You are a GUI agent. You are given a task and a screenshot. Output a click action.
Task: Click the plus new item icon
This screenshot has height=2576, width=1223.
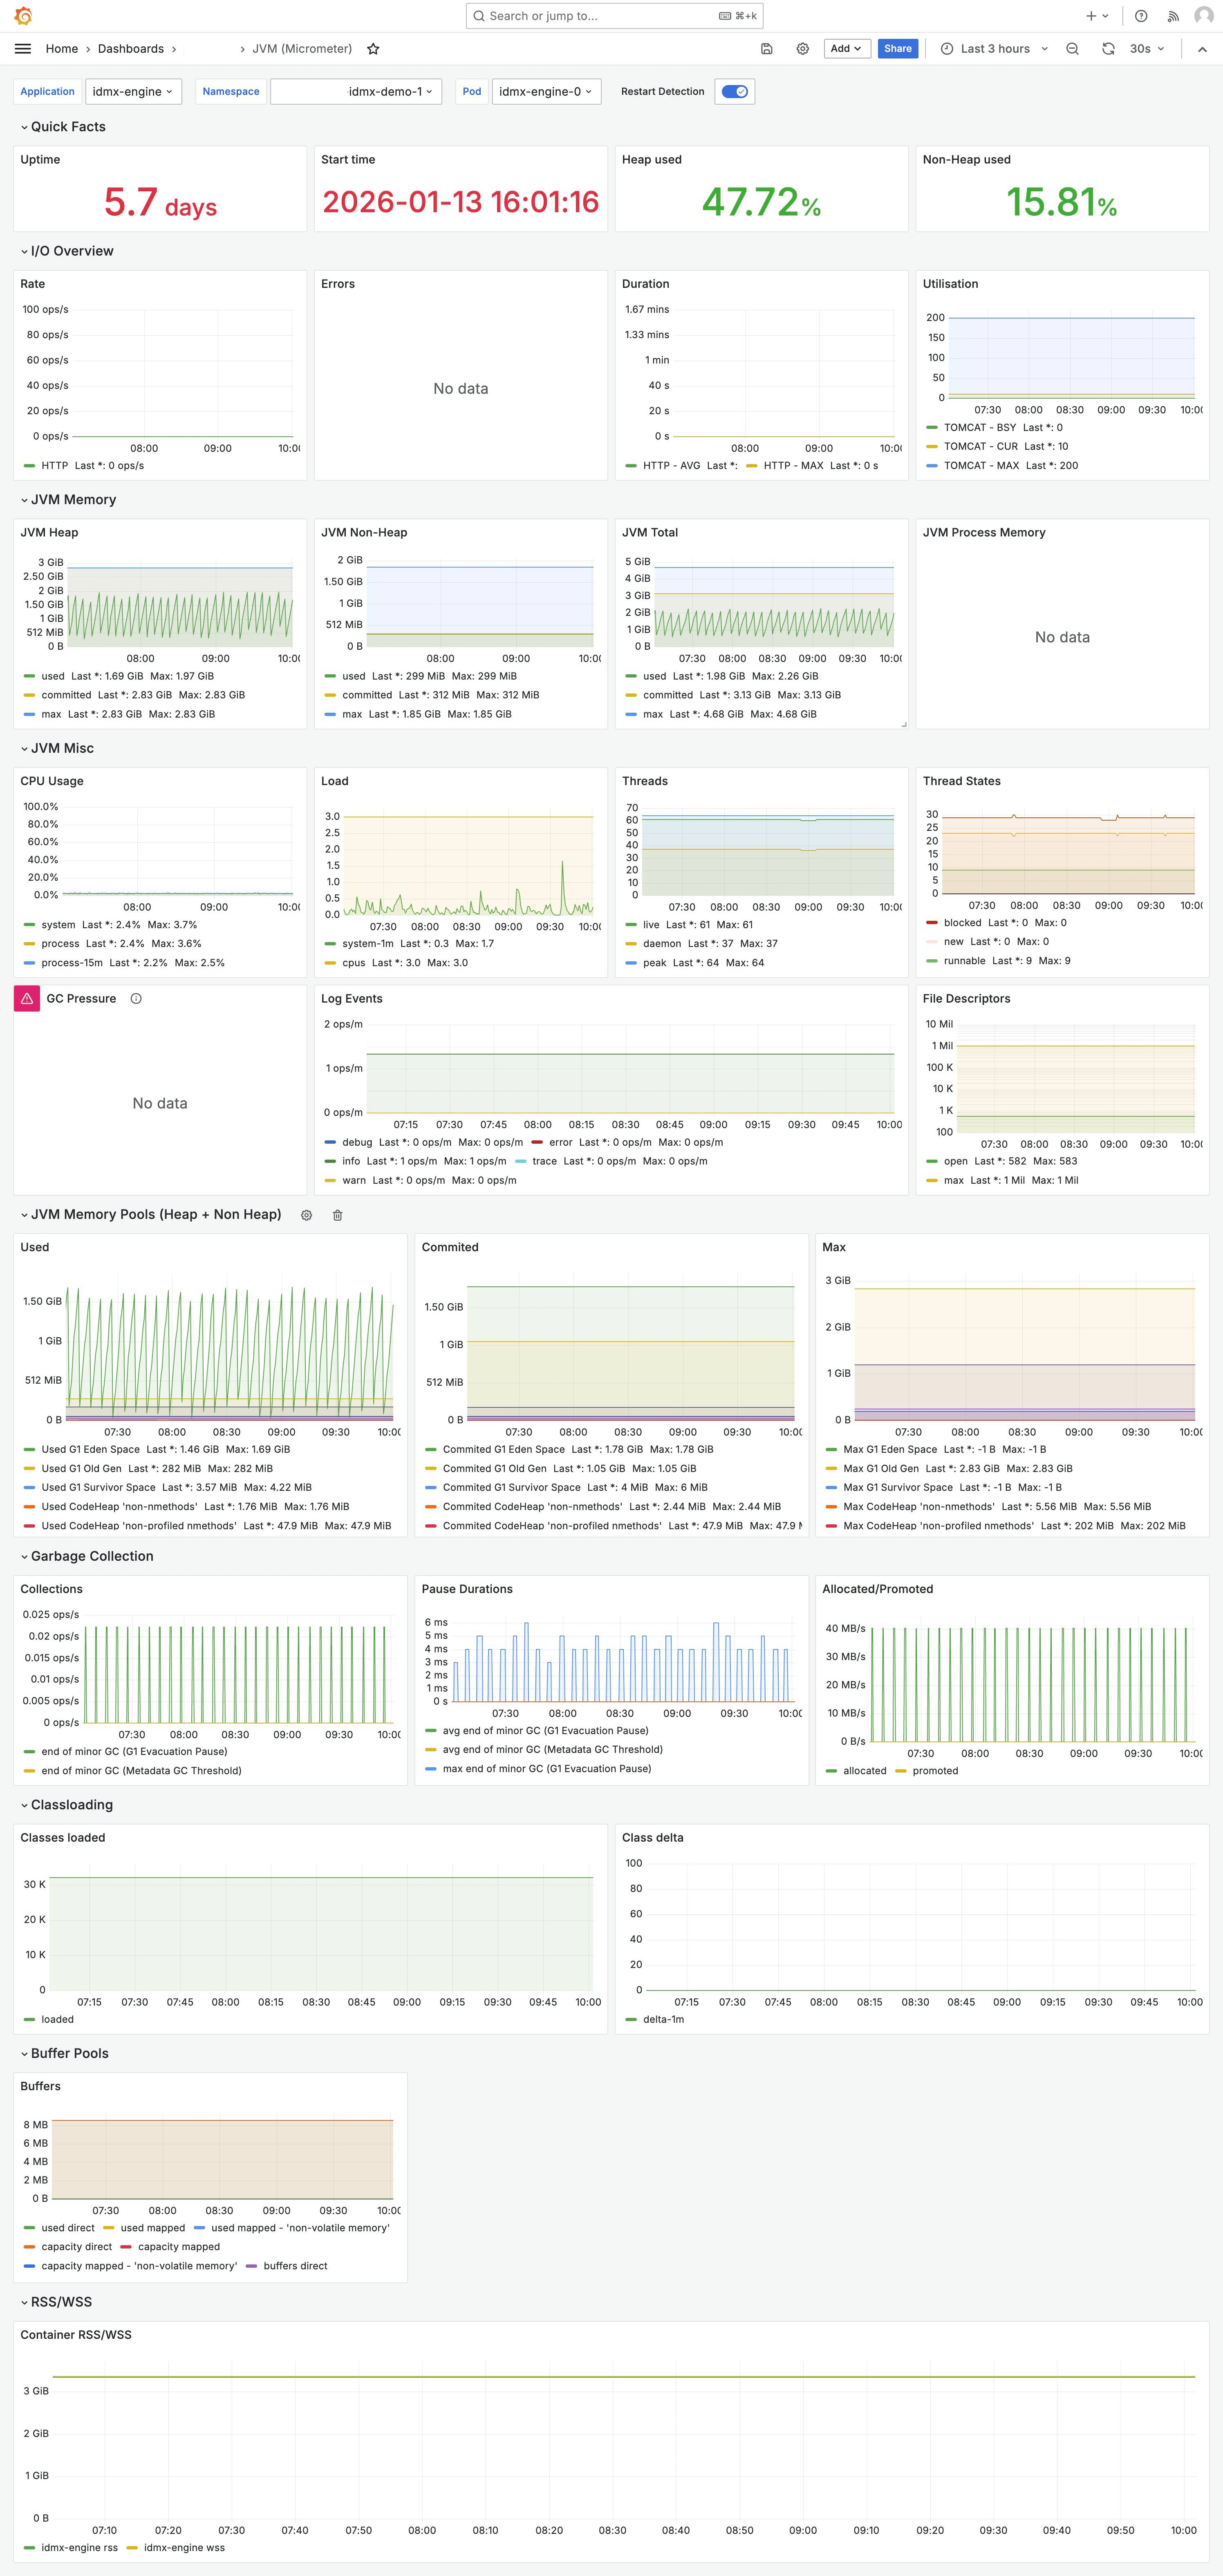1097,16
